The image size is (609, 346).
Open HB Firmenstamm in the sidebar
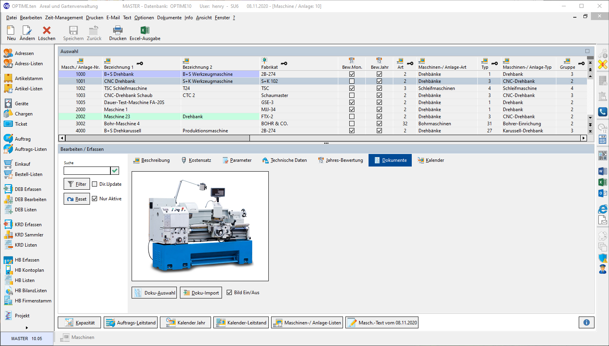tap(33, 301)
